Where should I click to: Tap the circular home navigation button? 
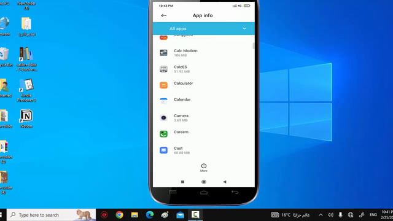204,182
